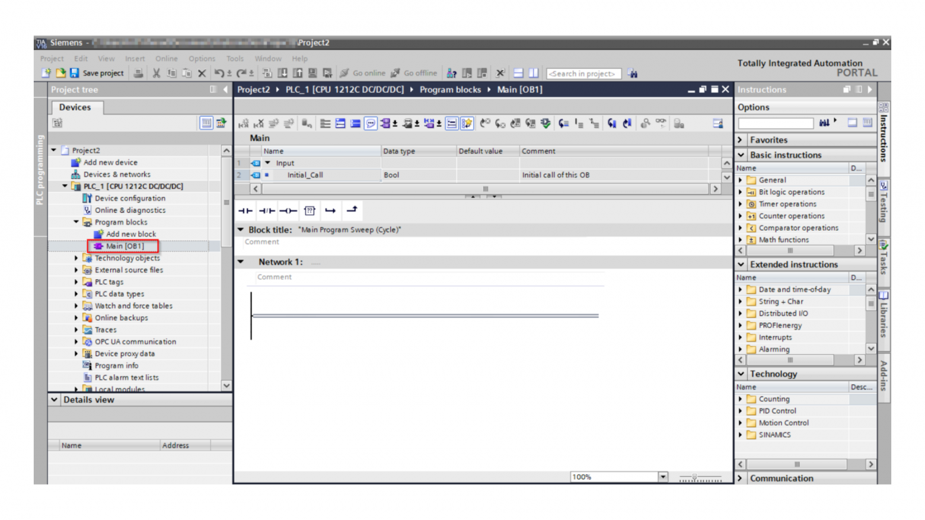
Task: Insert a normally closed contact
Action: pos(267,210)
